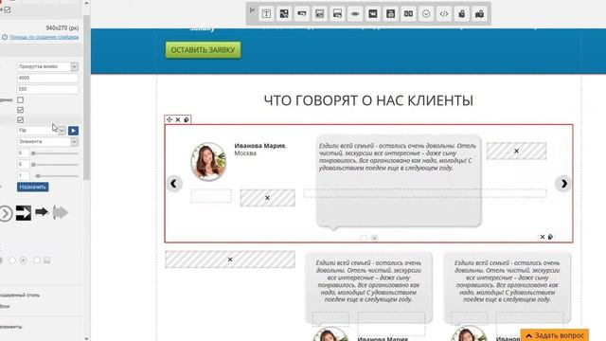Click the first slider beside the 0 value
Image resolution: width=606 pixels, height=341 pixels.
click(55, 153)
